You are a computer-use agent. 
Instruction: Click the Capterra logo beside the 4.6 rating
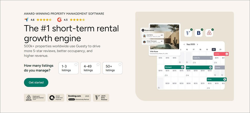[26, 20]
